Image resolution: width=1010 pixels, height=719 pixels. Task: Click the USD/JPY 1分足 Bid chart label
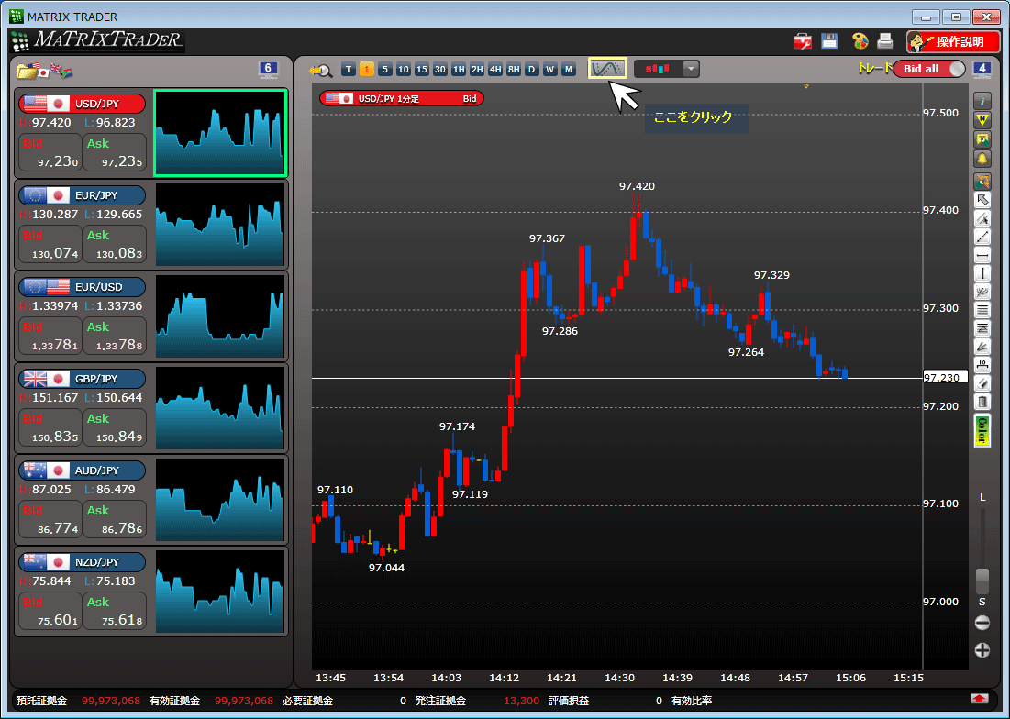[x=401, y=98]
